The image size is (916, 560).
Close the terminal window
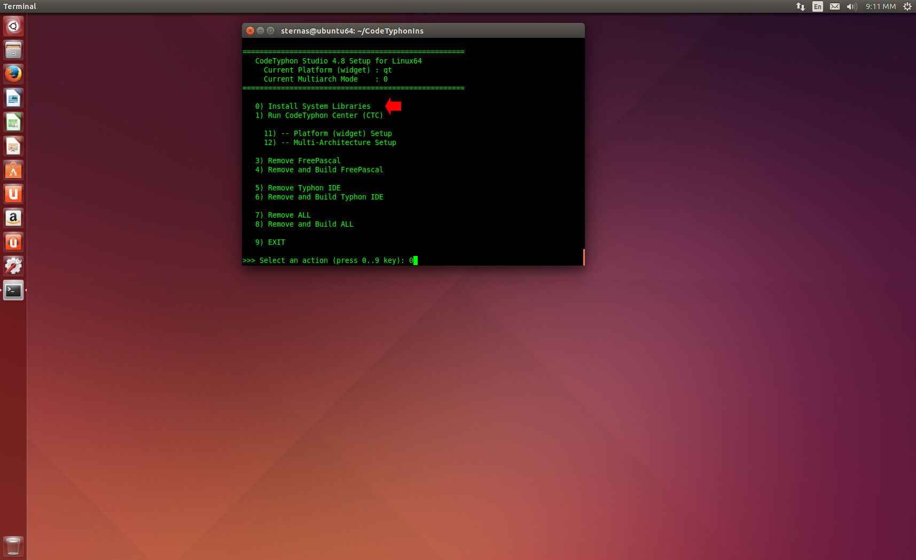(250, 30)
